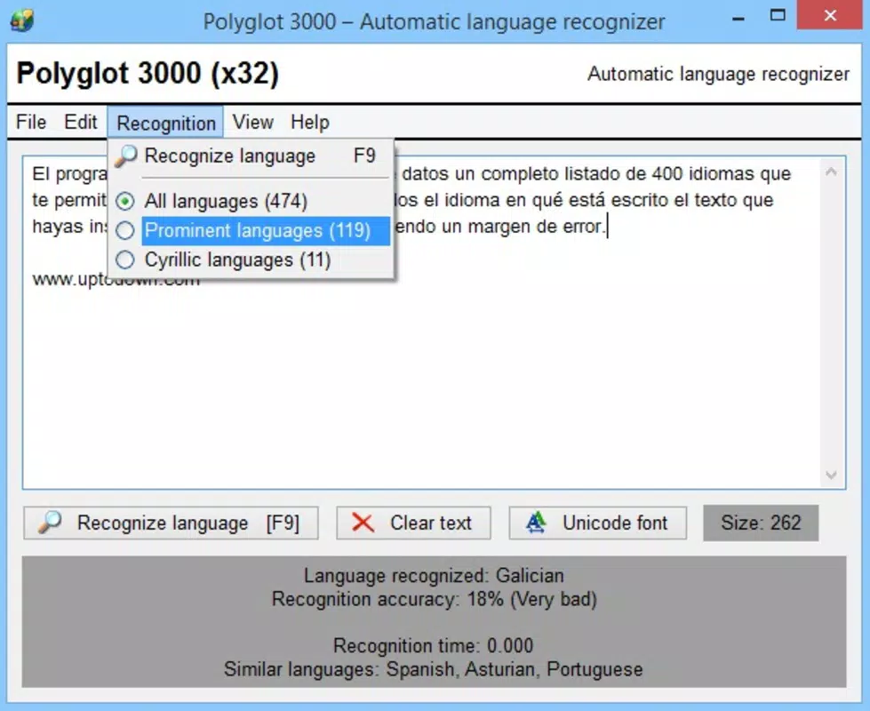This screenshot has height=711, width=870.
Task: Click the magnifier icon on Recognize language button
Action: [50, 523]
